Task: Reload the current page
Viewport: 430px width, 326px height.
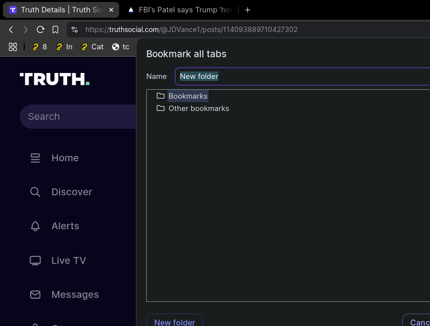Action: (x=41, y=30)
